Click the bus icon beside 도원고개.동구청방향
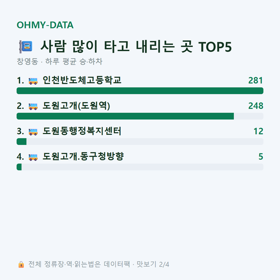Image resolution: width=280 pixels, height=280 pixels. 33,157
